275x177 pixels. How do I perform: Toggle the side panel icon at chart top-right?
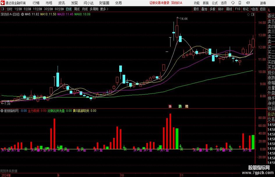pyautogui.click(x=253, y=15)
